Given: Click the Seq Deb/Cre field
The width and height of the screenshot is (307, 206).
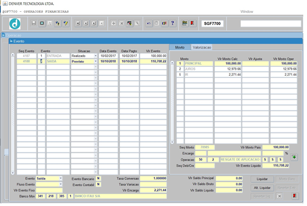Looking at the screenshot, I should click(x=205, y=166).
